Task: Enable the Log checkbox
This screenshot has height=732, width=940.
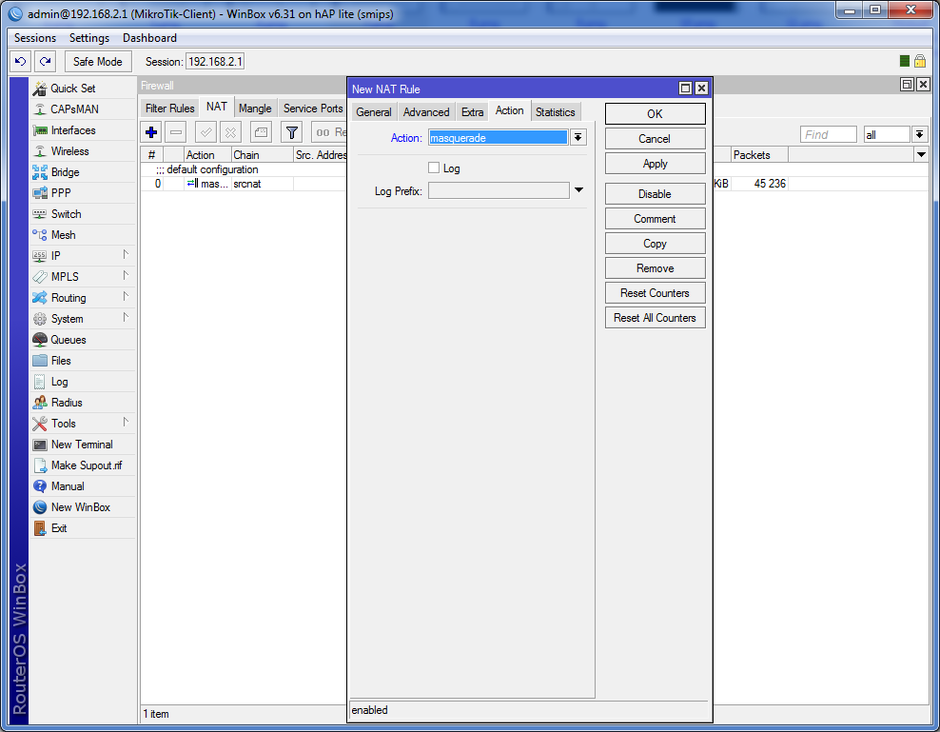Action: click(x=434, y=168)
